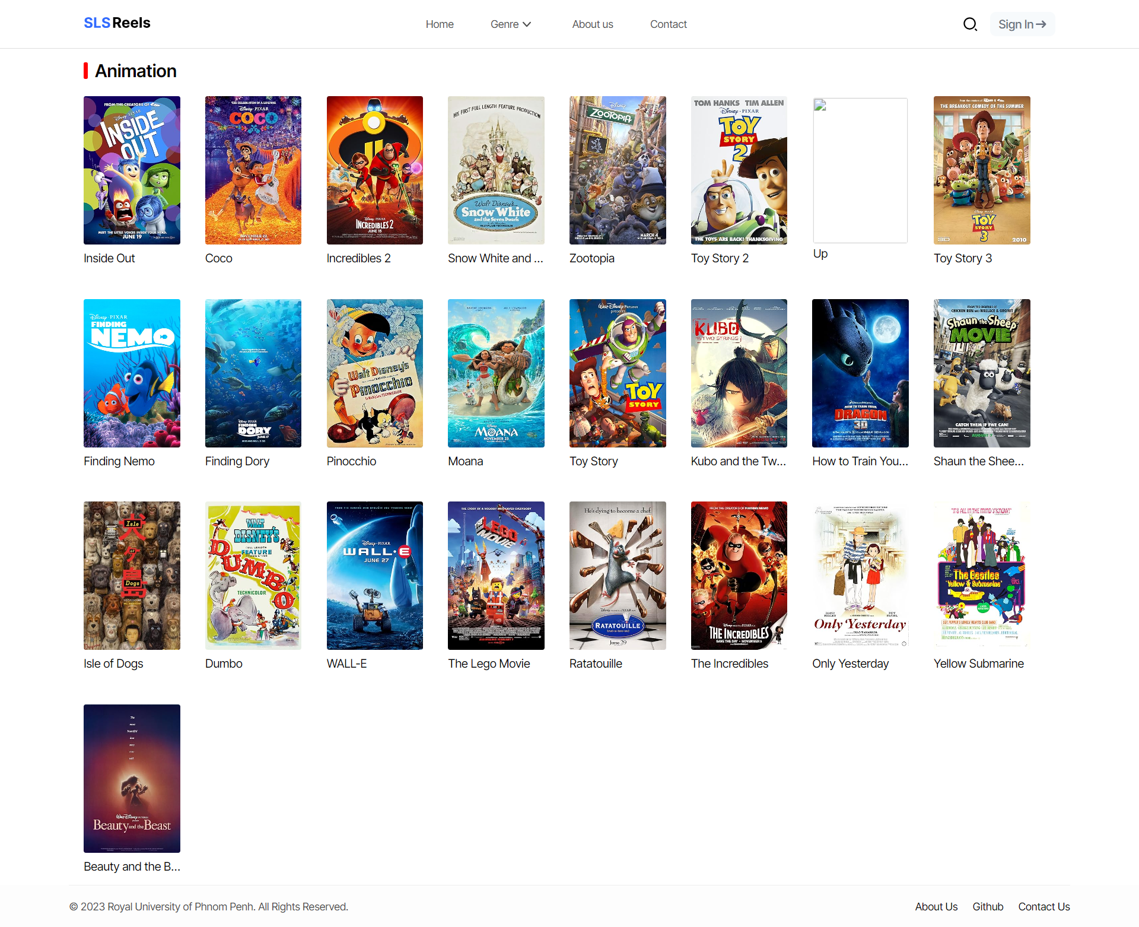This screenshot has width=1139, height=927.
Task: Select the Ratatouille movie poster
Action: (x=617, y=575)
